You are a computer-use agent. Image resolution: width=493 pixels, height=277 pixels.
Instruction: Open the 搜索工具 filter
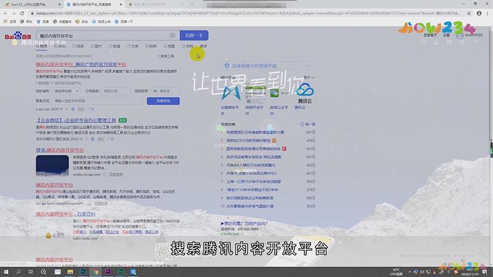166,56
